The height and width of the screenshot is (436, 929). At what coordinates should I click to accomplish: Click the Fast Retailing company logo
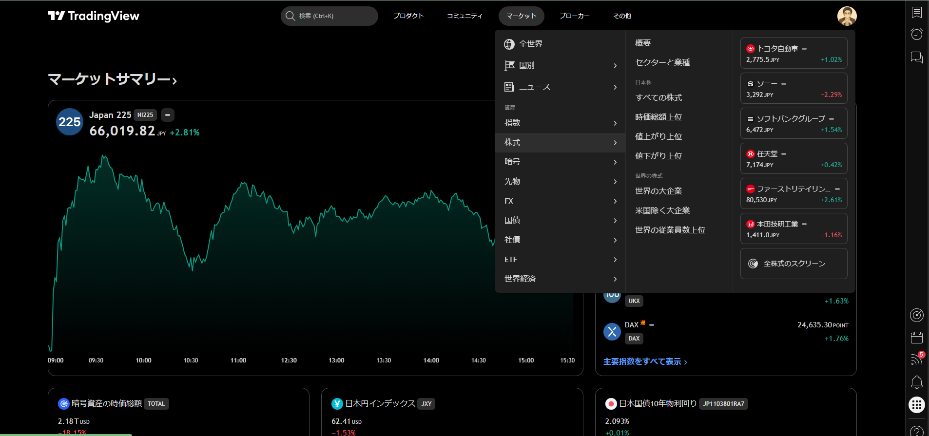coord(751,189)
